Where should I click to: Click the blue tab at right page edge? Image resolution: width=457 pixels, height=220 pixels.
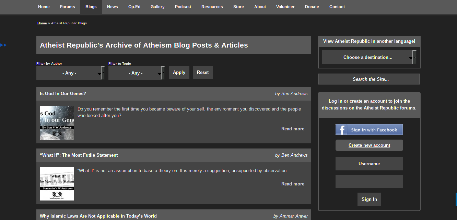point(456,199)
